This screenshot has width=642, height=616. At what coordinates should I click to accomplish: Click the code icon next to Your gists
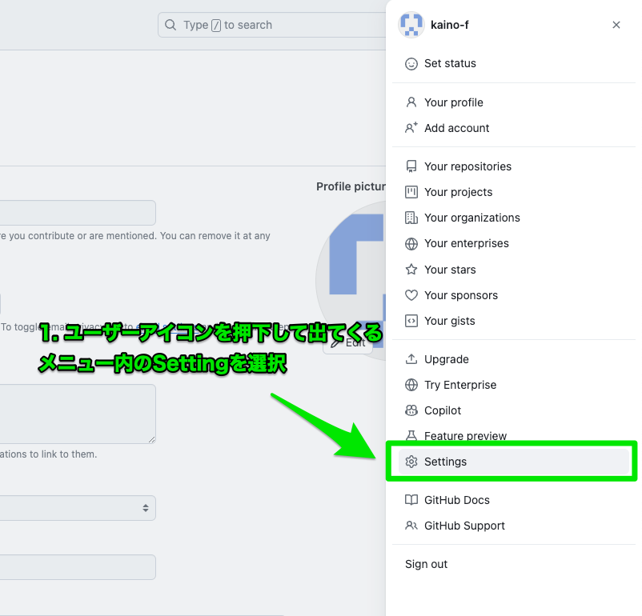[411, 321]
